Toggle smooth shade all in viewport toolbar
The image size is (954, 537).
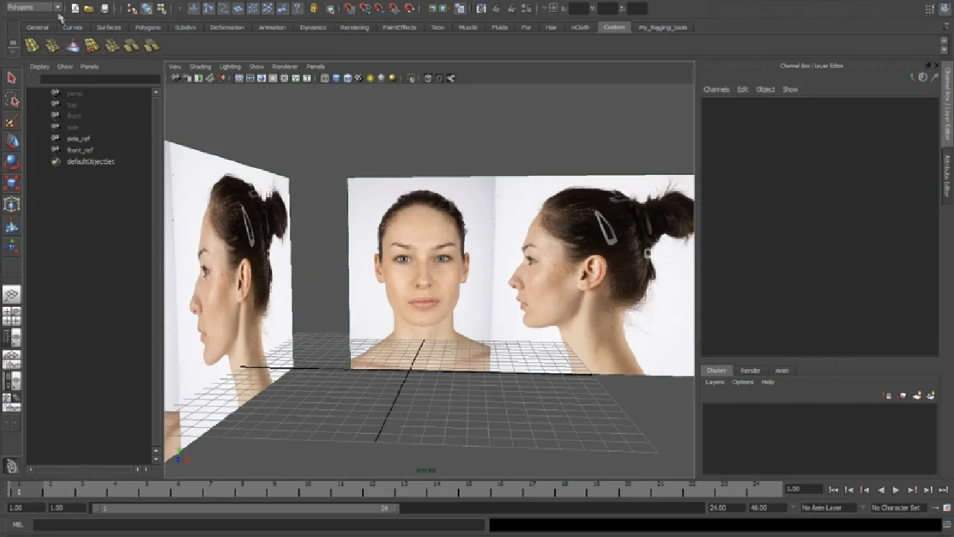tap(336, 78)
